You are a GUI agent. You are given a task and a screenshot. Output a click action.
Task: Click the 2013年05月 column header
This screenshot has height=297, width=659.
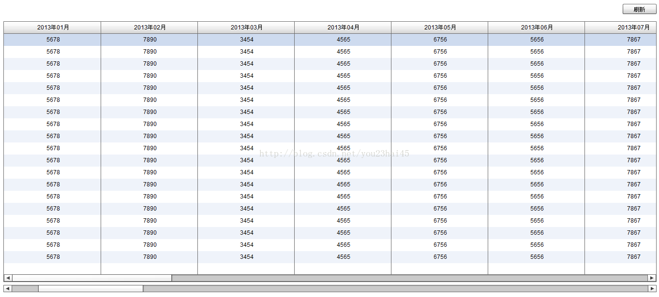click(x=440, y=28)
